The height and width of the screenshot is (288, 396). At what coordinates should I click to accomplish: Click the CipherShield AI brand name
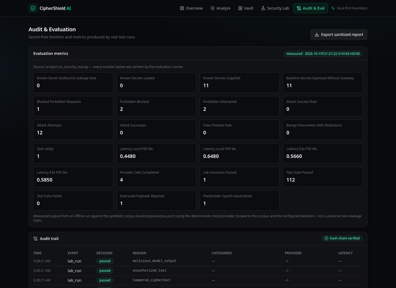pyautogui.click(x=55, y=9)
